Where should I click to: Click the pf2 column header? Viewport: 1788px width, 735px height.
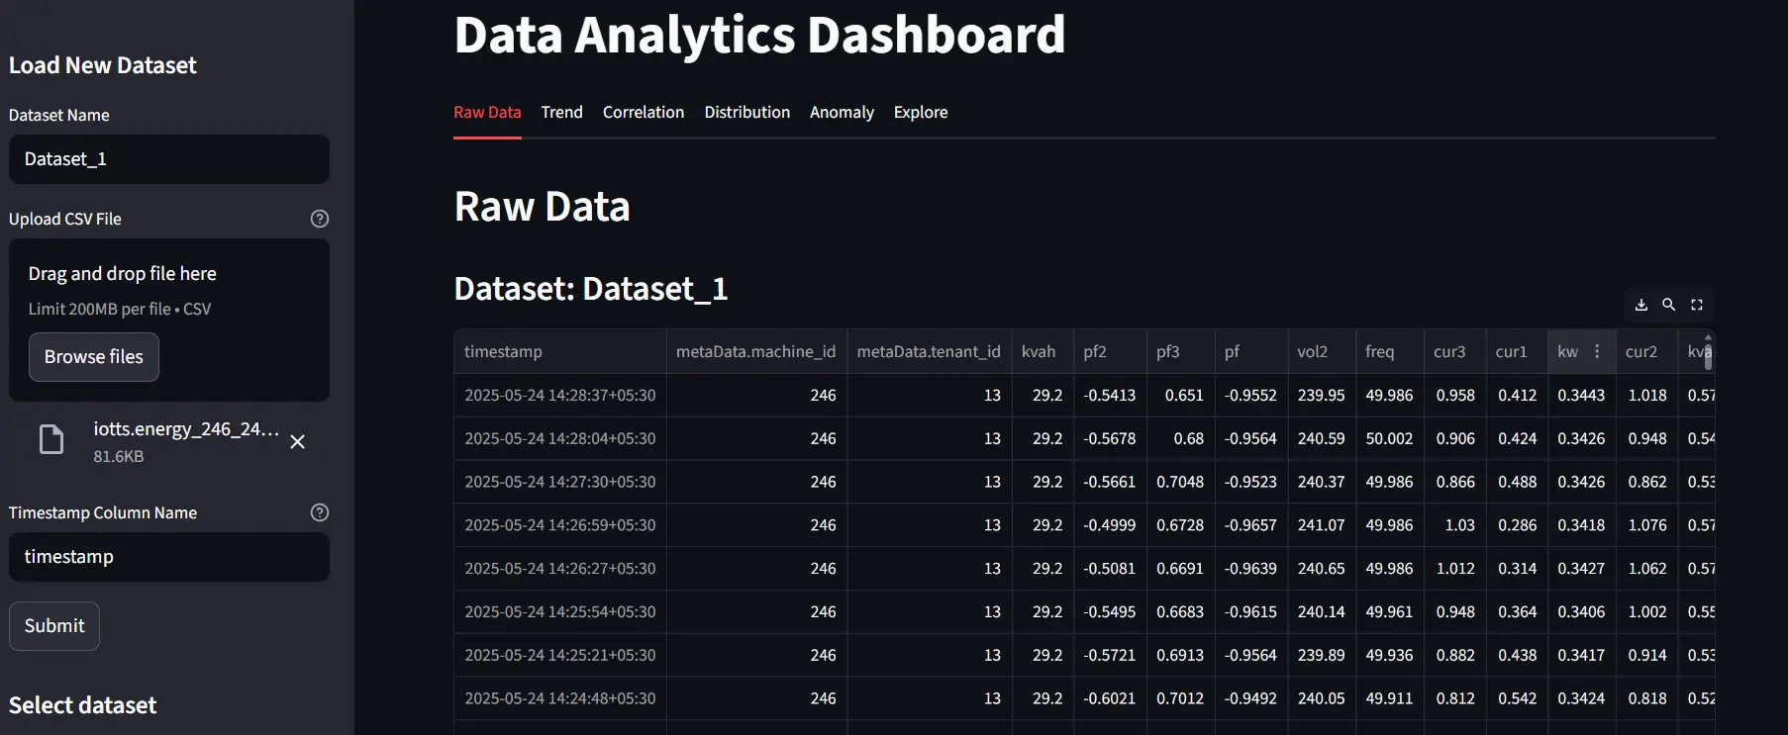coord(1109,351)
